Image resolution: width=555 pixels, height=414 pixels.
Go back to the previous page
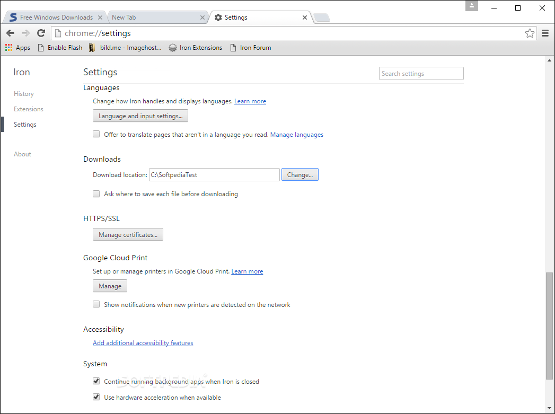tap(10, 33)
